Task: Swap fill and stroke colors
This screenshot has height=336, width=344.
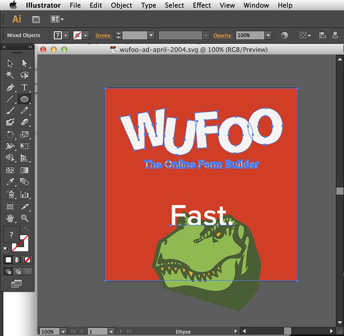Action: click(x=26, y=229)
